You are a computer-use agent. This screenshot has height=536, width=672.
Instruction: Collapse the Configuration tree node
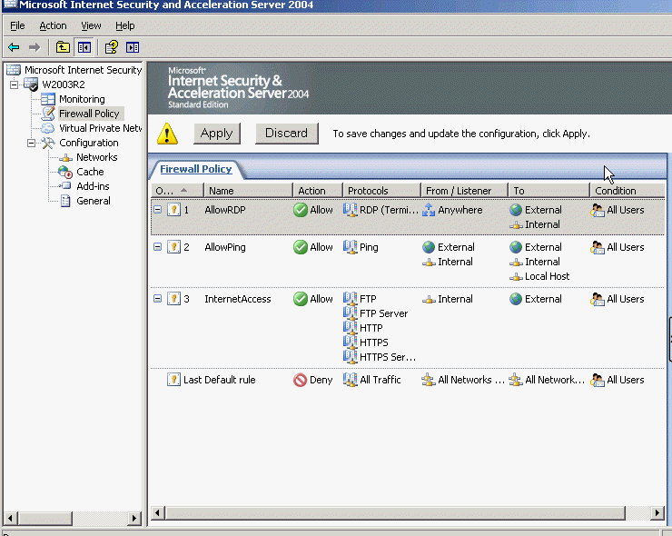(31, 143)
